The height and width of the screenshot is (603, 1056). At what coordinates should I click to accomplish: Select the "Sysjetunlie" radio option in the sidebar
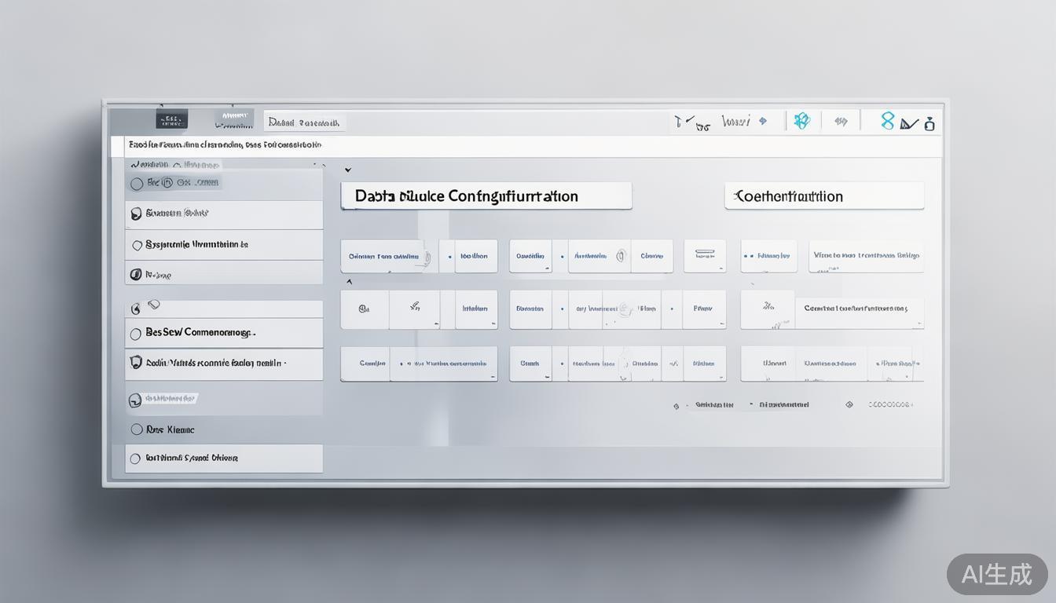click(x=137, y=245)
